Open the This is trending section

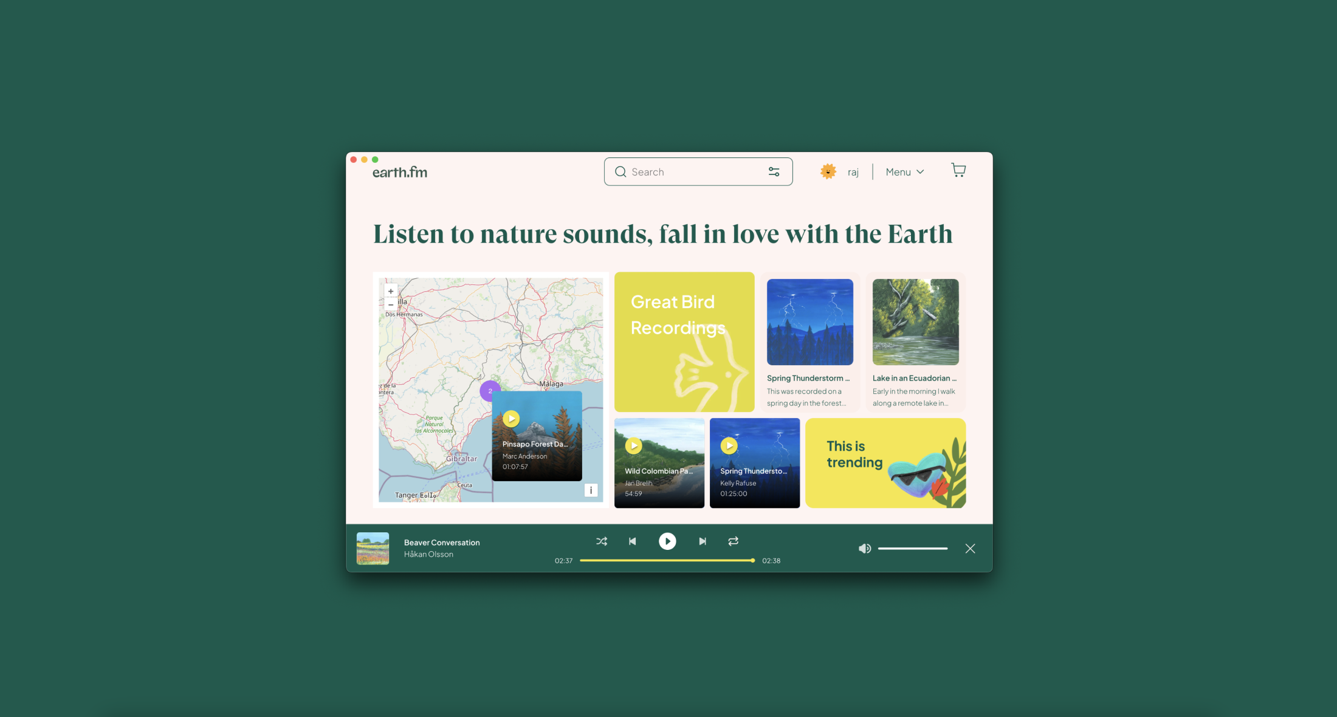[x=885, y=462]
